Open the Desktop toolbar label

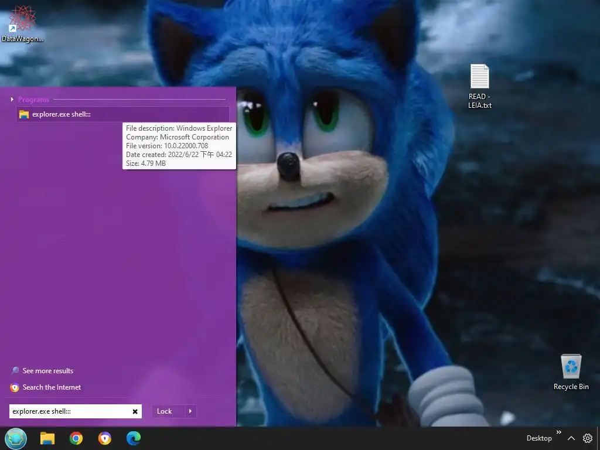[539, 438]
